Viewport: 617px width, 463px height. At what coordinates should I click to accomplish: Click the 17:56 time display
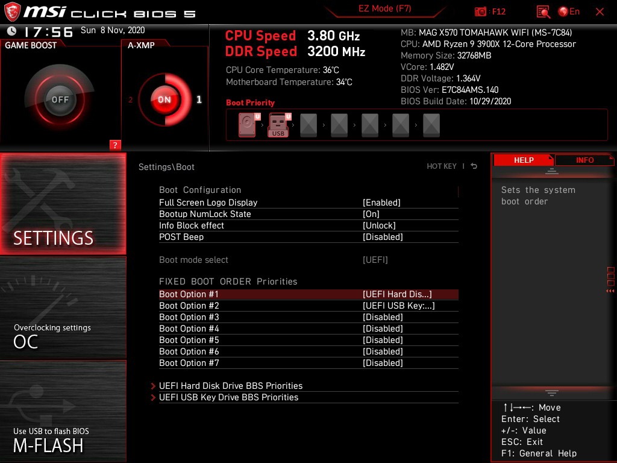point(48,32)
